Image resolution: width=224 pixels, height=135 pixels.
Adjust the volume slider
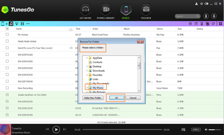(215, 129)
